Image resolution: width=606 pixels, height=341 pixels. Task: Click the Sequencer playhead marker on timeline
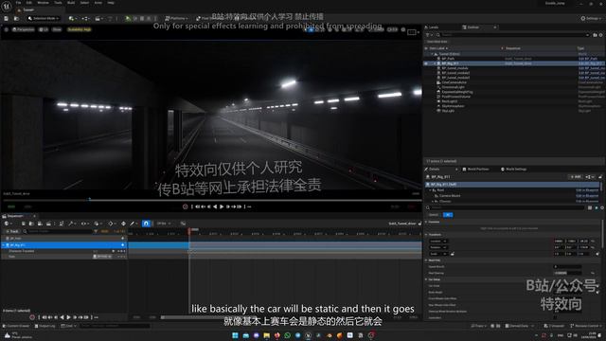pyautogui.click(x=189, y=230)
